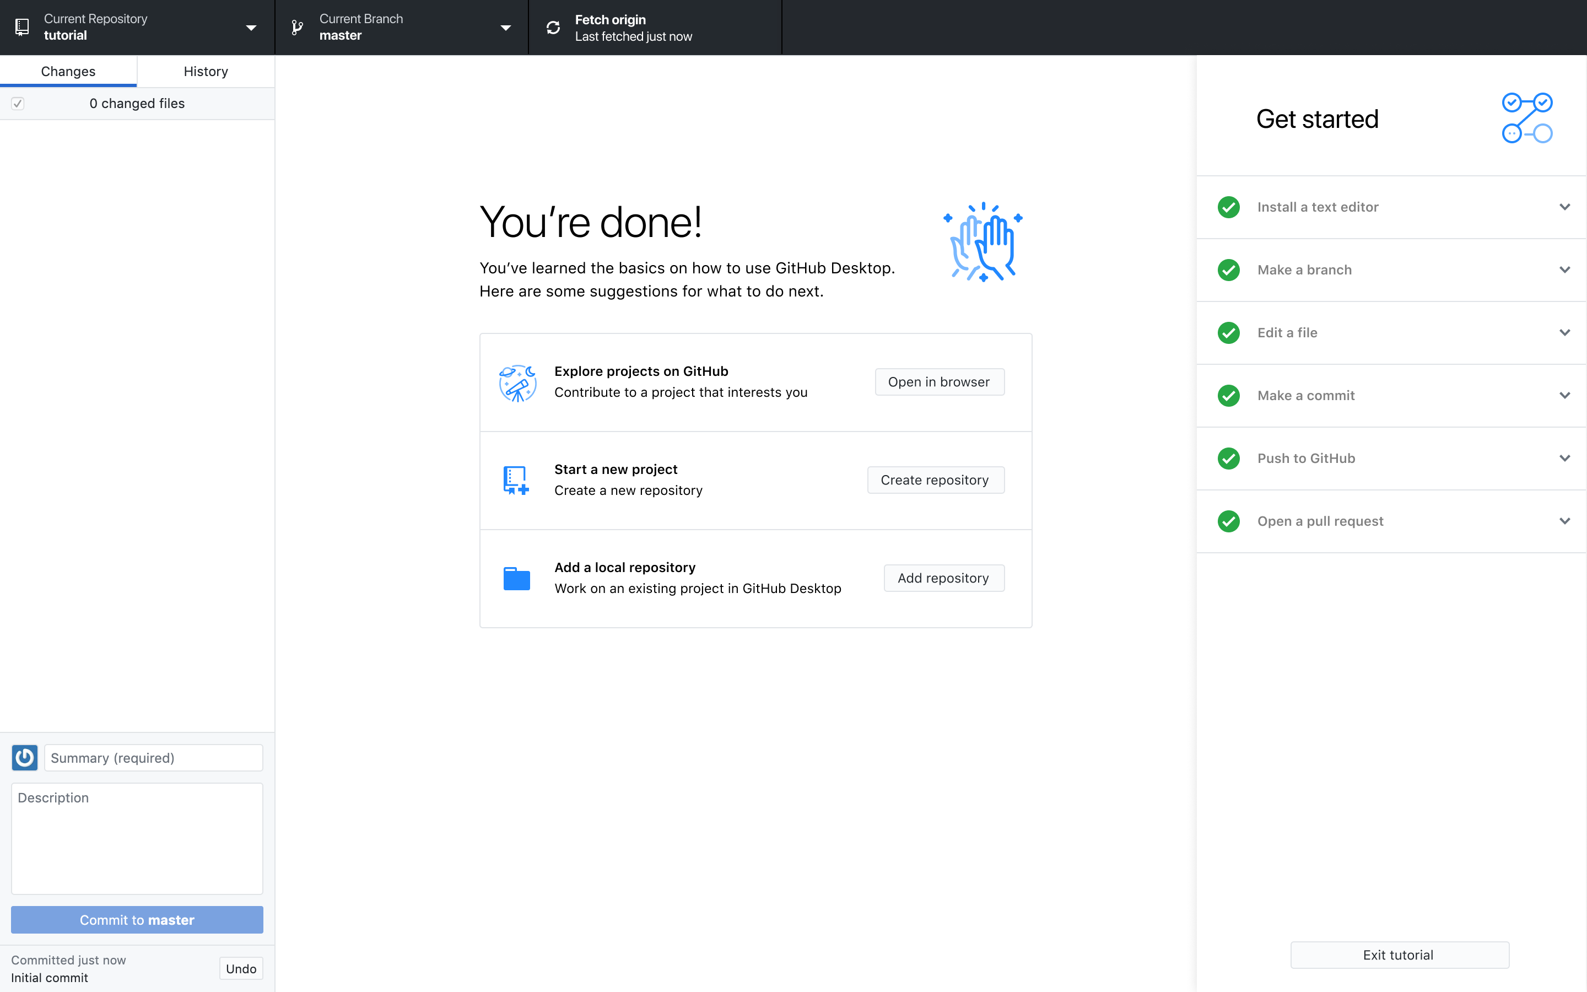
Task: Click the commit avatar icon beside Summary field
Action: click(x=24, y=757)
